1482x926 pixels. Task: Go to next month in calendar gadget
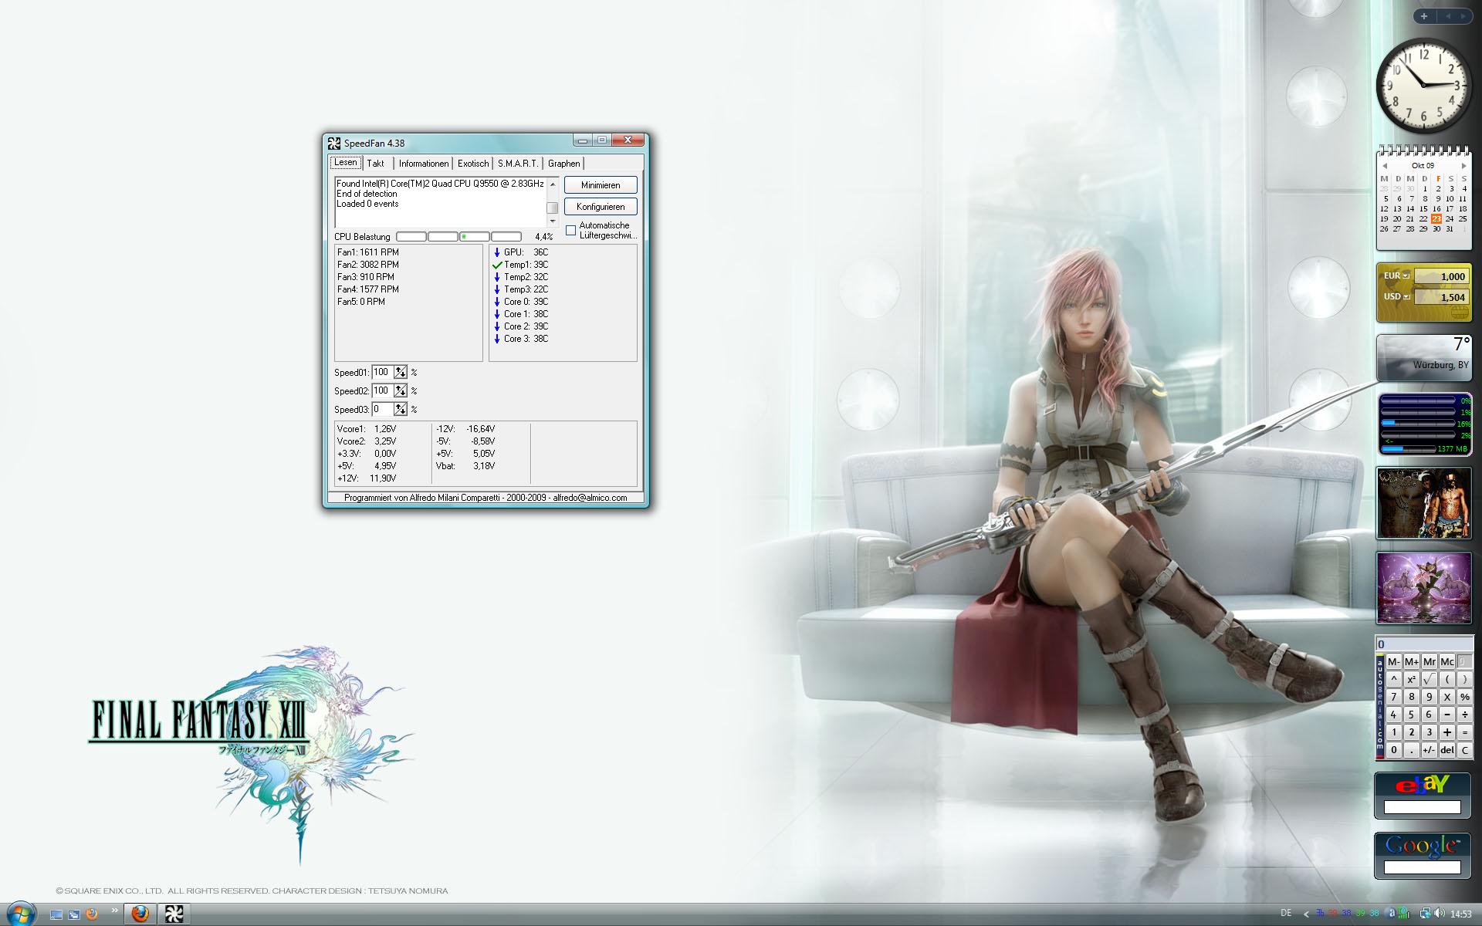tap(1463, 165)
